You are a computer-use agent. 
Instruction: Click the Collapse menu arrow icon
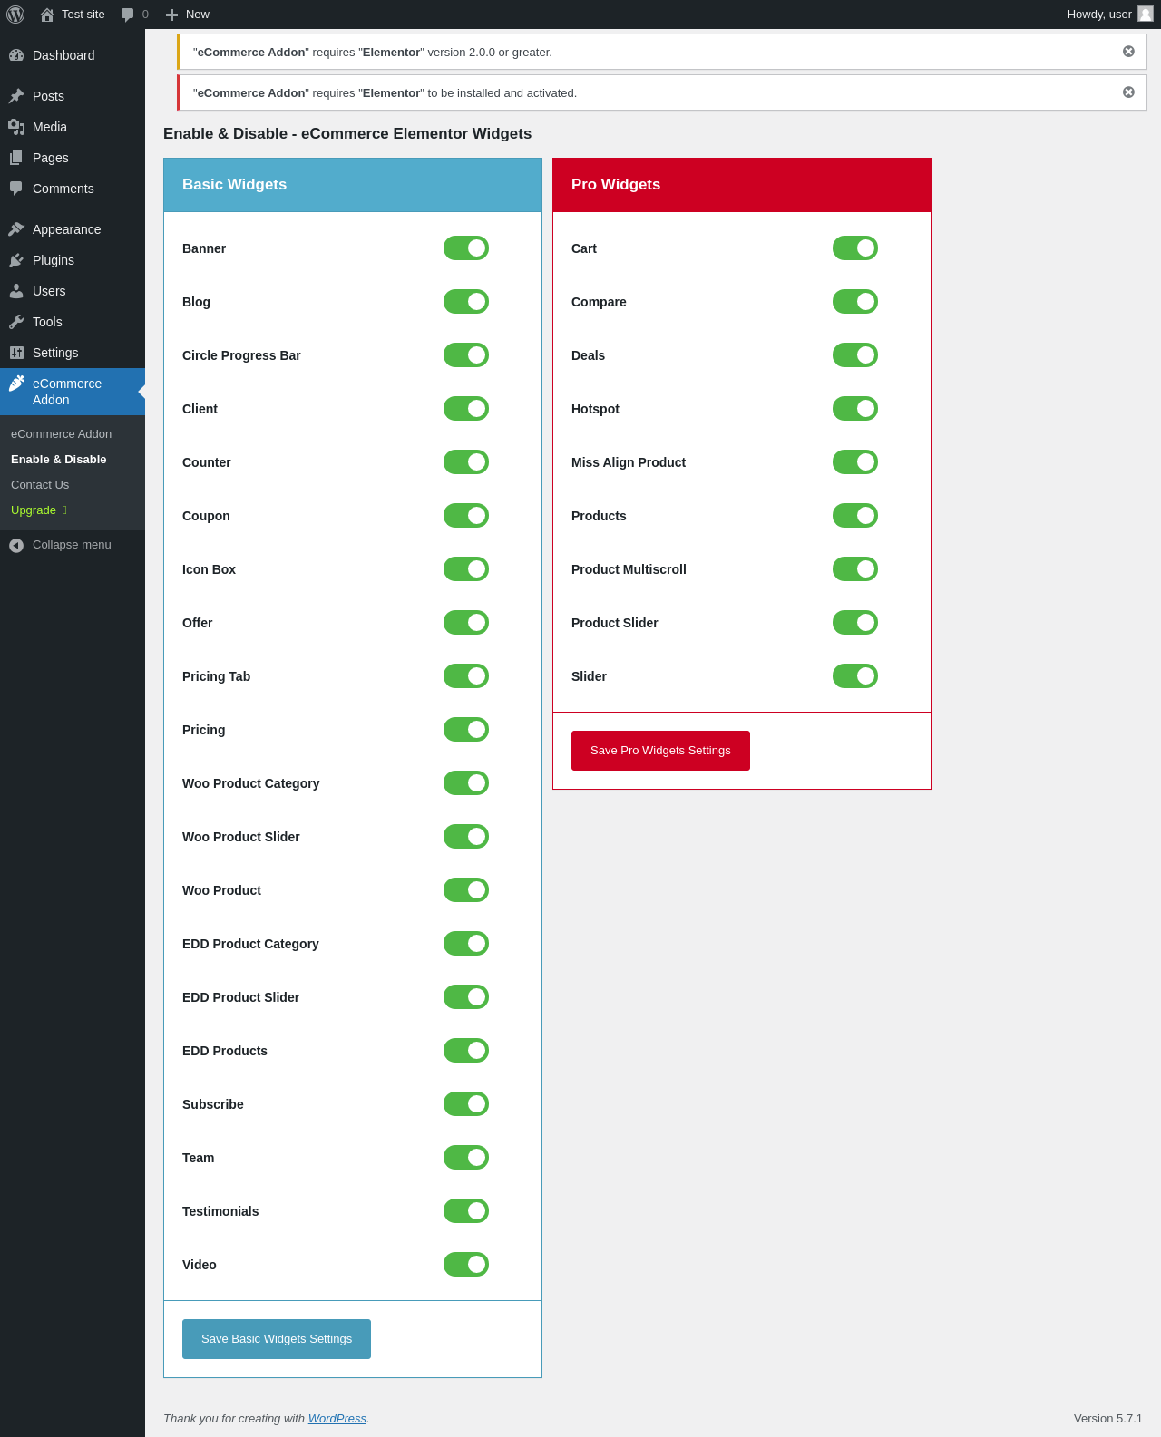(16, 545)
